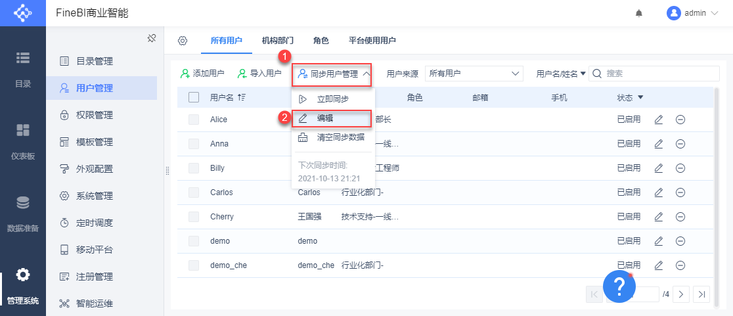Open the 仪表板 dashboard in the sidebar

(23, 141)
